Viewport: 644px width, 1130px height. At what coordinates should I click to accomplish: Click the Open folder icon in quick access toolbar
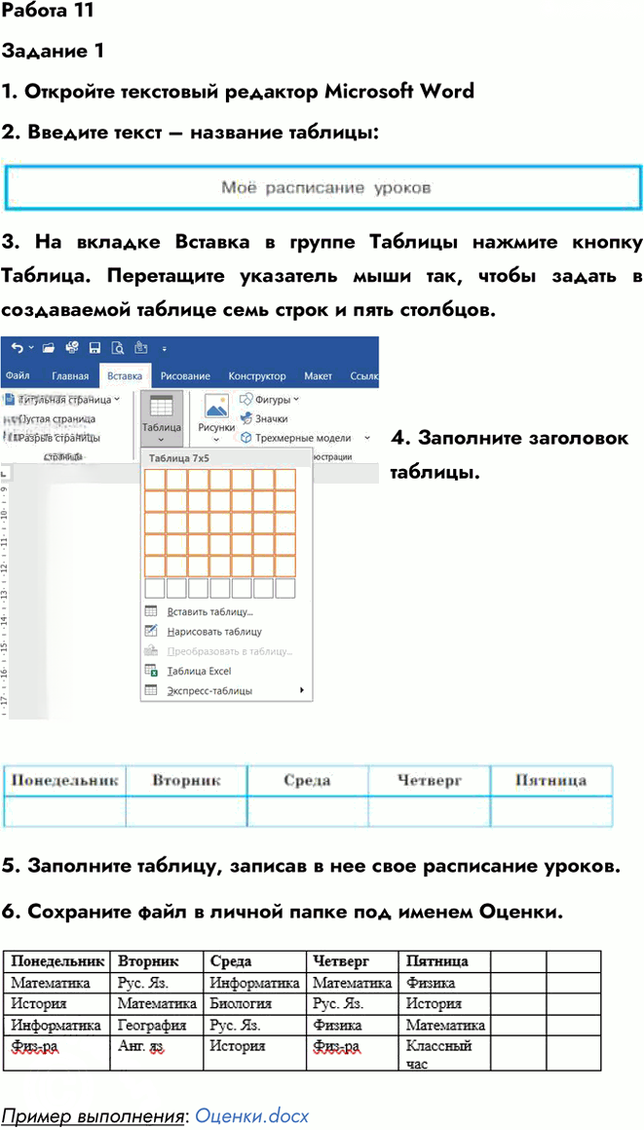[49, 349]
